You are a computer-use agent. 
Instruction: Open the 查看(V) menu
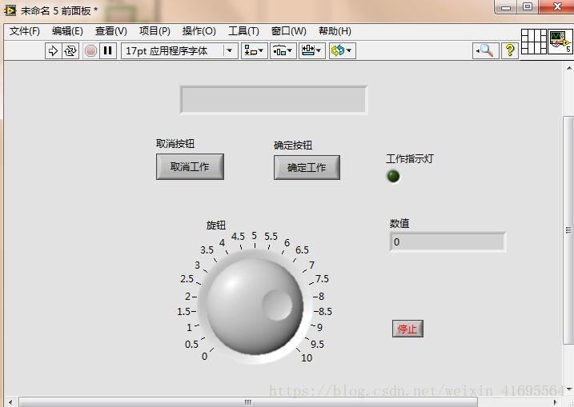[111, 31]
